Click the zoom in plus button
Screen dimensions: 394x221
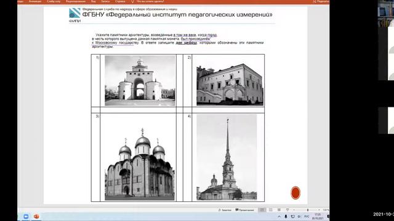point(319,210)
